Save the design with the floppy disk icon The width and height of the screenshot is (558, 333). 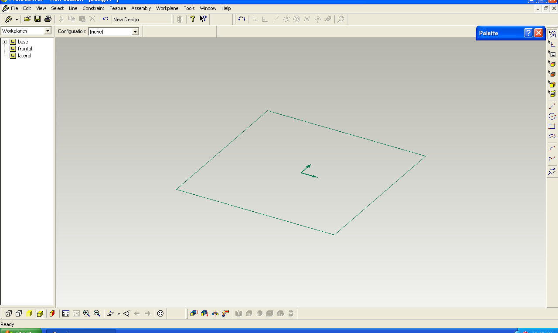click(x=37, y=19)
